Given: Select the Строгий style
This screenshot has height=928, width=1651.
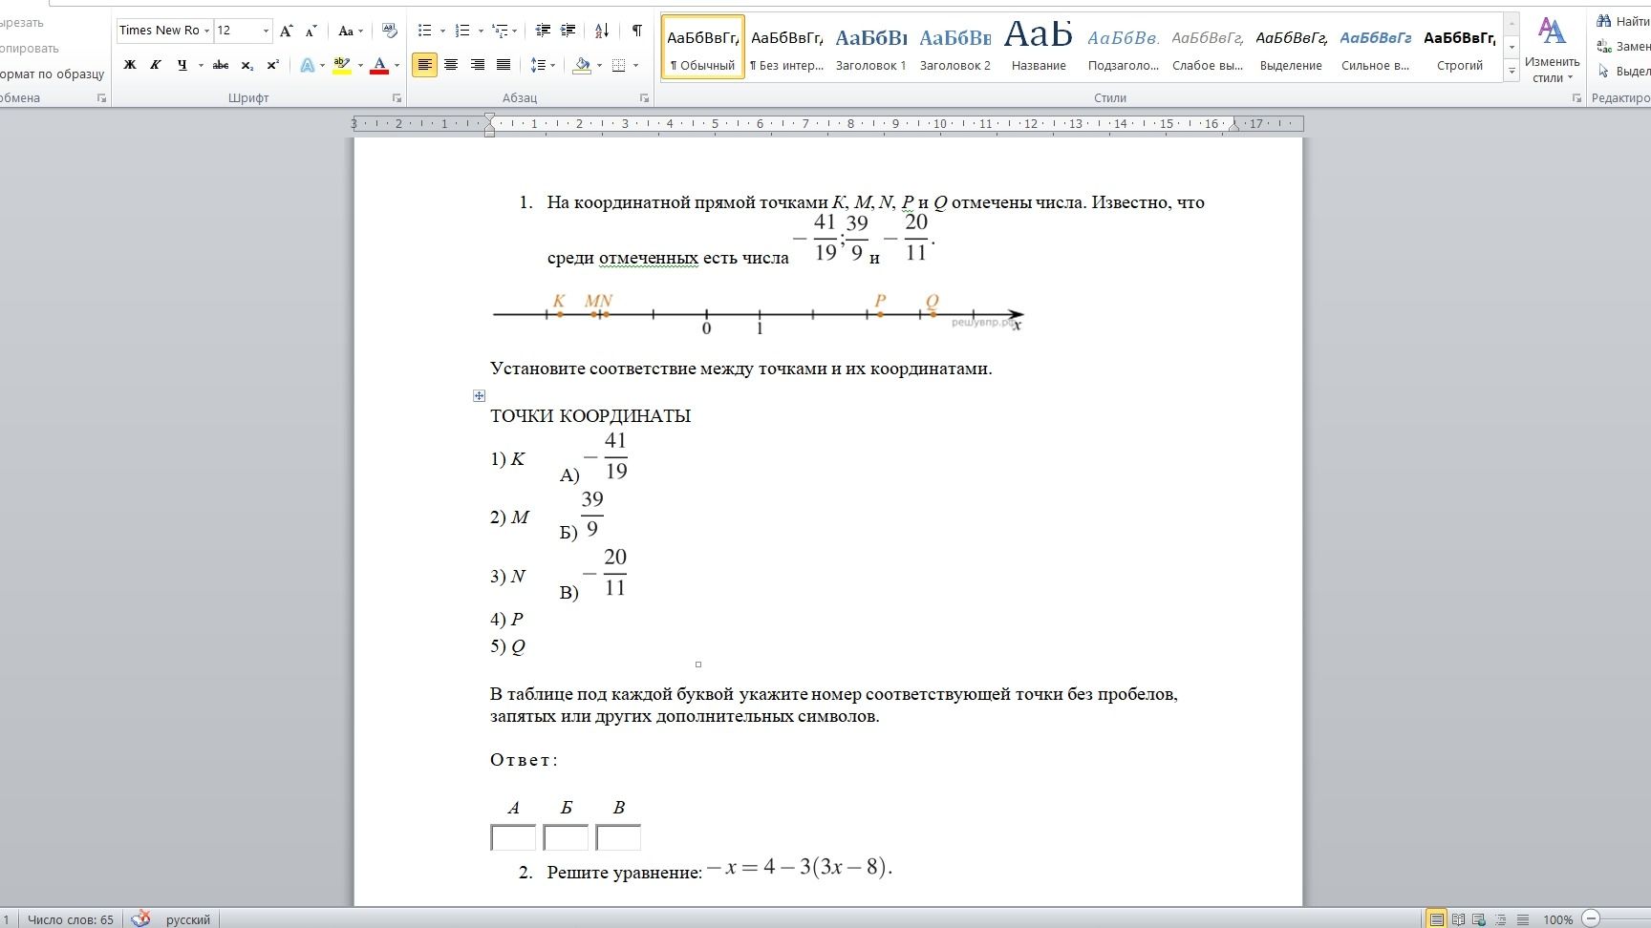Looking at the screenshot, I should [x=1460, y=48].
